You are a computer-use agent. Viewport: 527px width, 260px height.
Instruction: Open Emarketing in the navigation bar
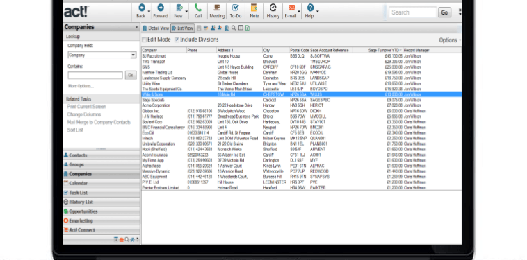point(102,220)
